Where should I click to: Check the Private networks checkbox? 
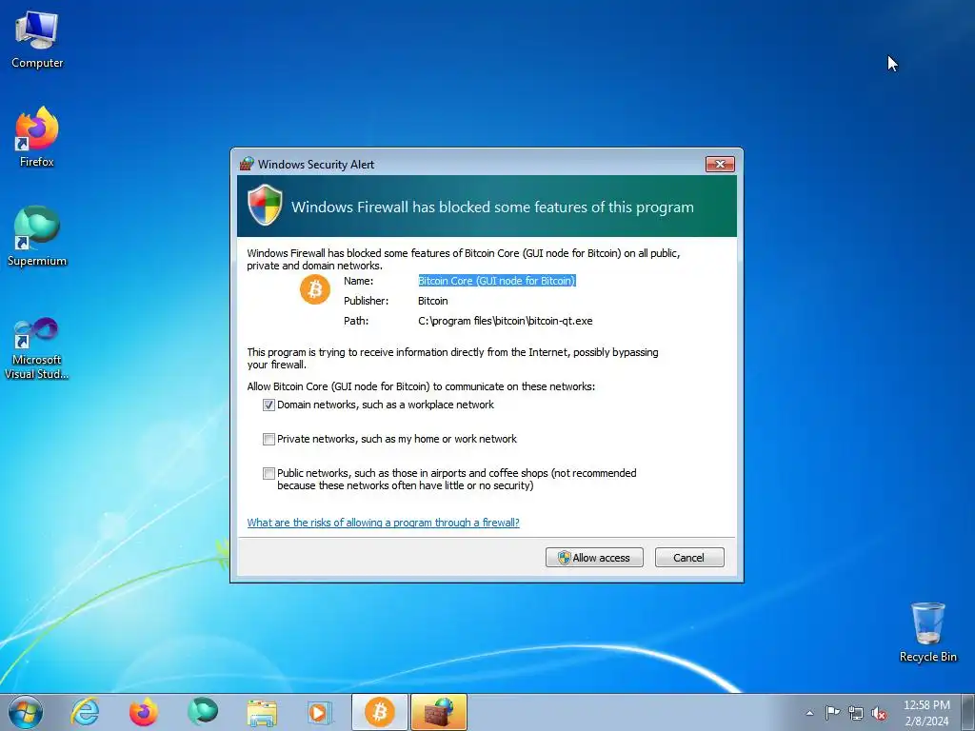[x=269, y=440]
